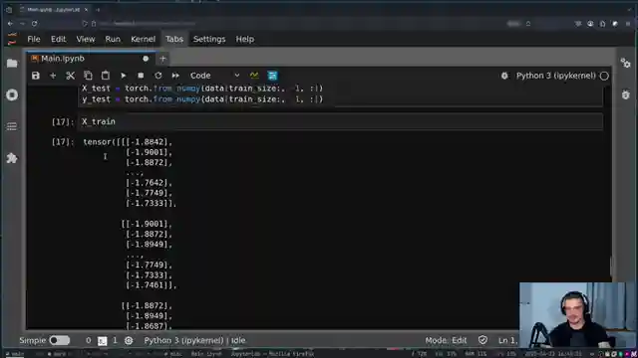Select the Main.ipynb notebook tab
638x358 pixels.
[x=91, y=59]
